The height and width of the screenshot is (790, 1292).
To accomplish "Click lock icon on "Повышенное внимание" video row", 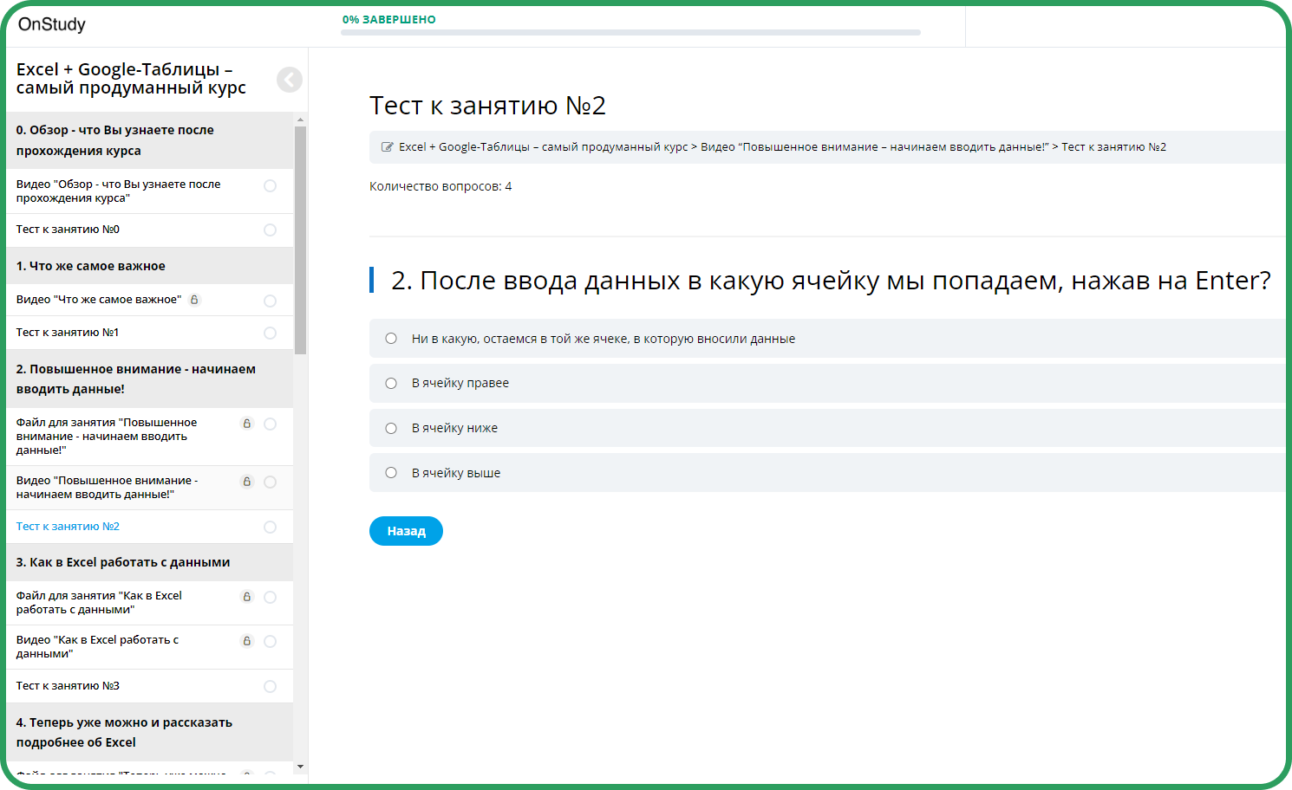I will coord(247,482).
